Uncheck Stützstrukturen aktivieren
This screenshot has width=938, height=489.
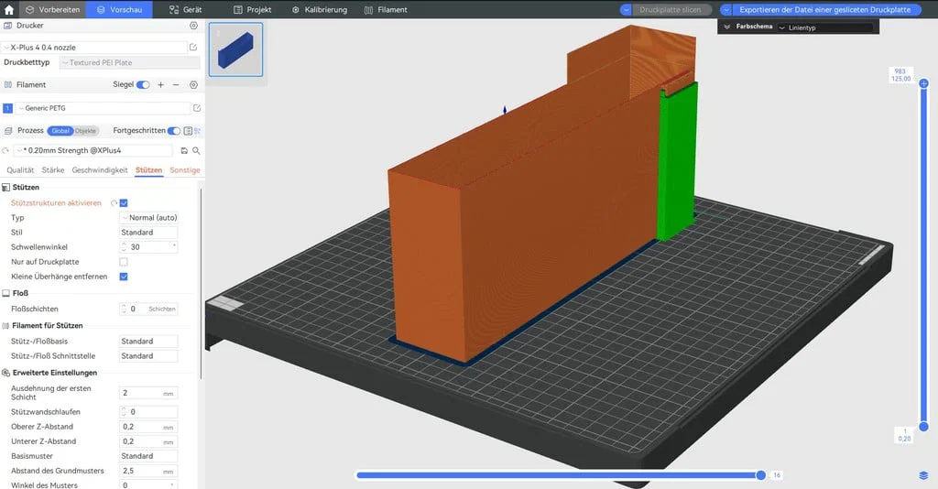[124, 203]
